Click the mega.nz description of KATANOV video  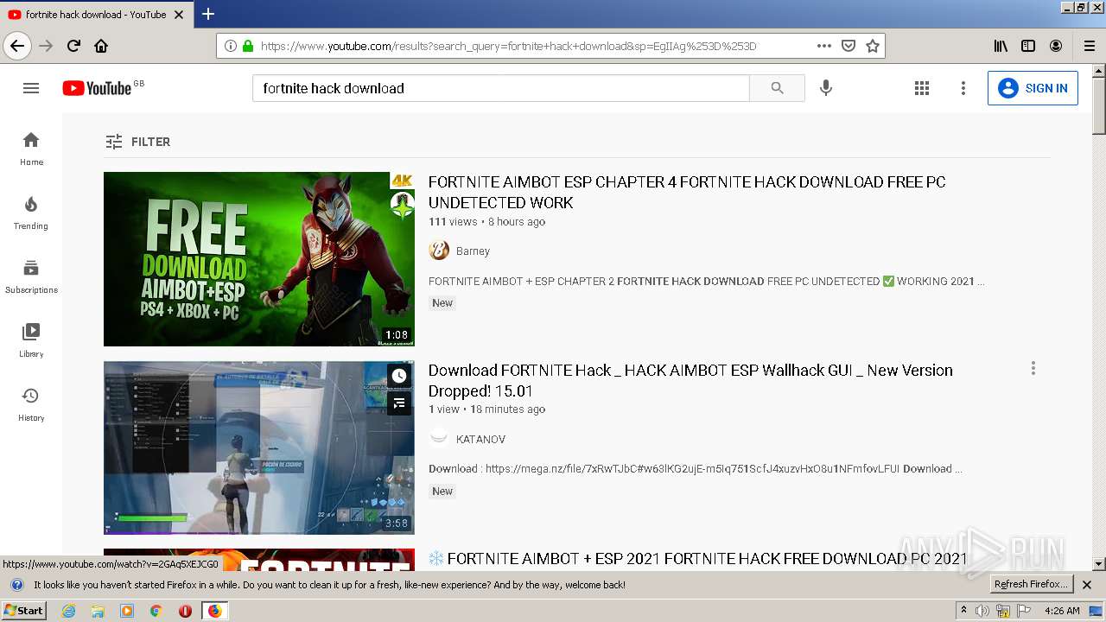696,469
